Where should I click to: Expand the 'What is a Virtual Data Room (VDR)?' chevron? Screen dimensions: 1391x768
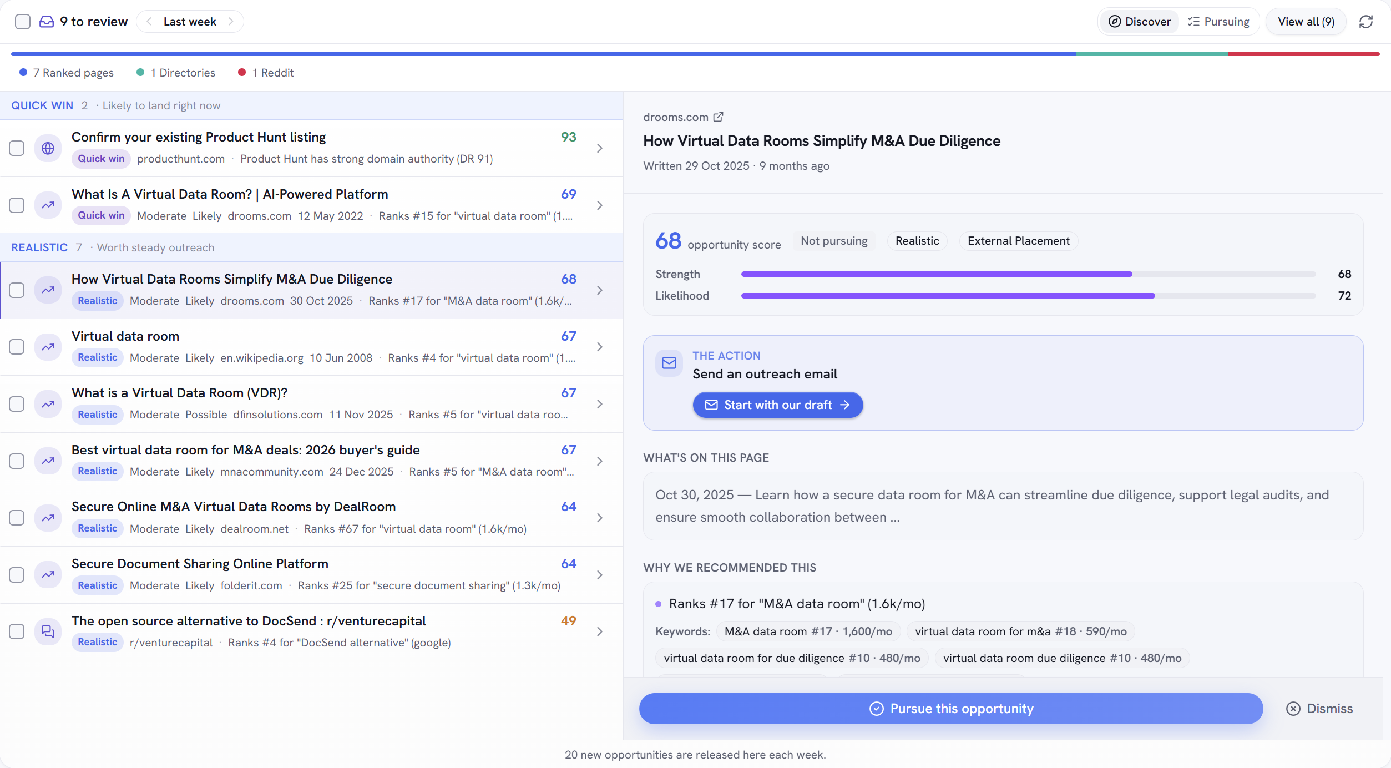600,404
